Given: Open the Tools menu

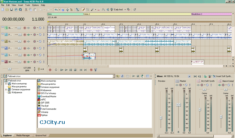Looking at the screenshot, I should tap(28, 5).
